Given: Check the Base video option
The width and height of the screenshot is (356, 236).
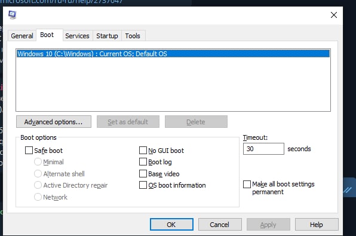Looking at the screenshot, I should (143, 173).
